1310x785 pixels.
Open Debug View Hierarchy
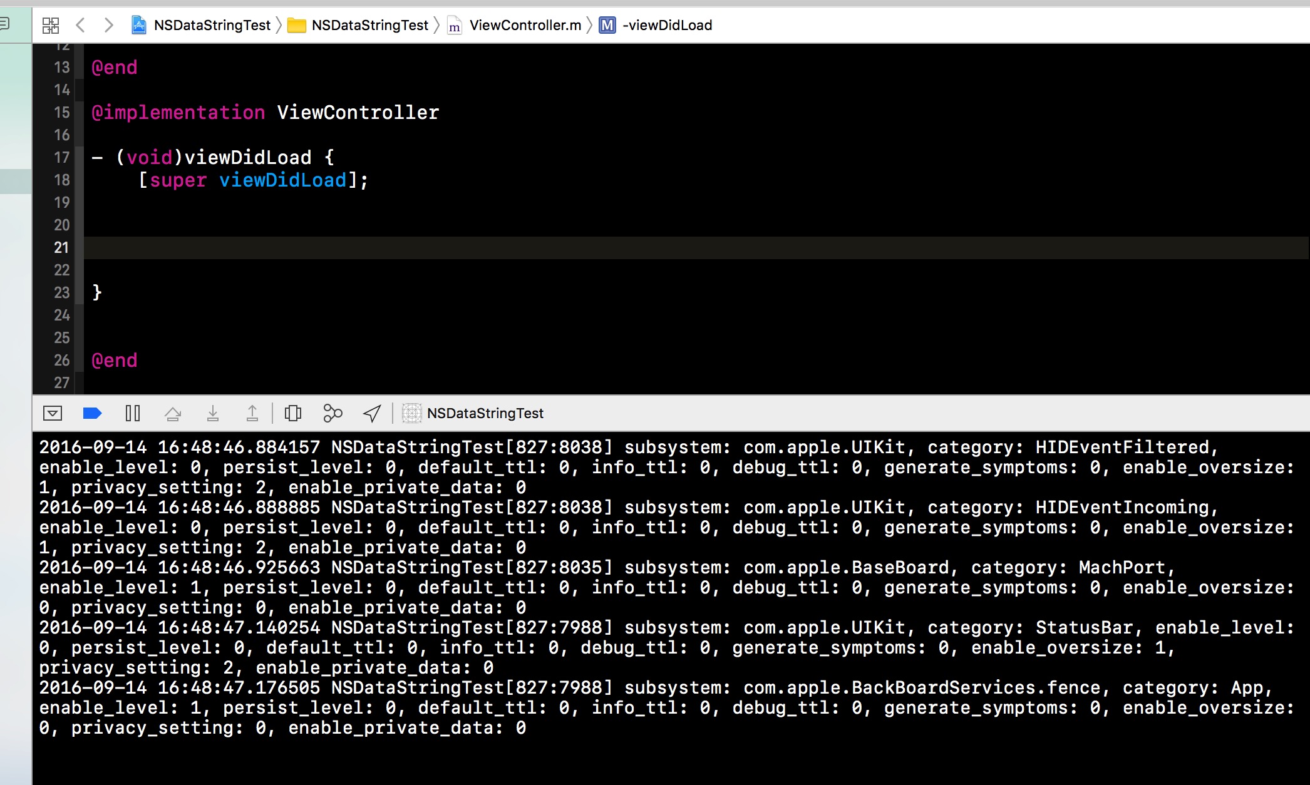(293, 413)
